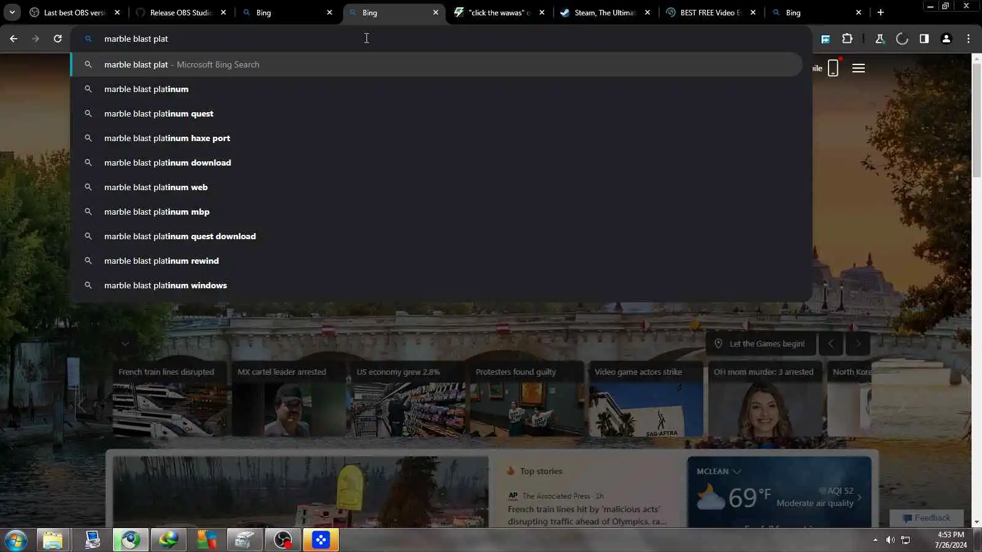Collapse news feed with chevron above cards

point(125,343)
